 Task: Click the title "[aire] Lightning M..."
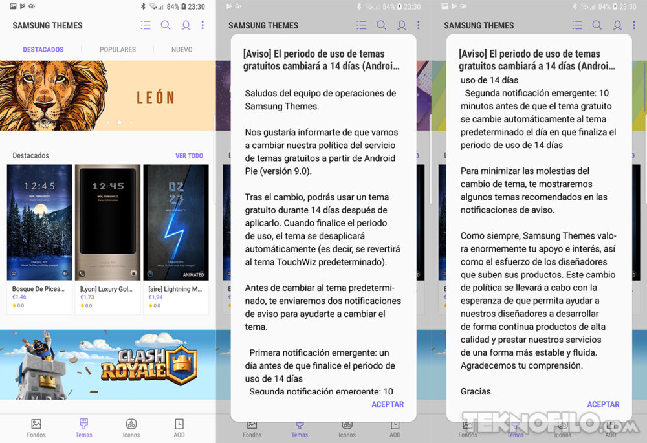click(175, 288)
